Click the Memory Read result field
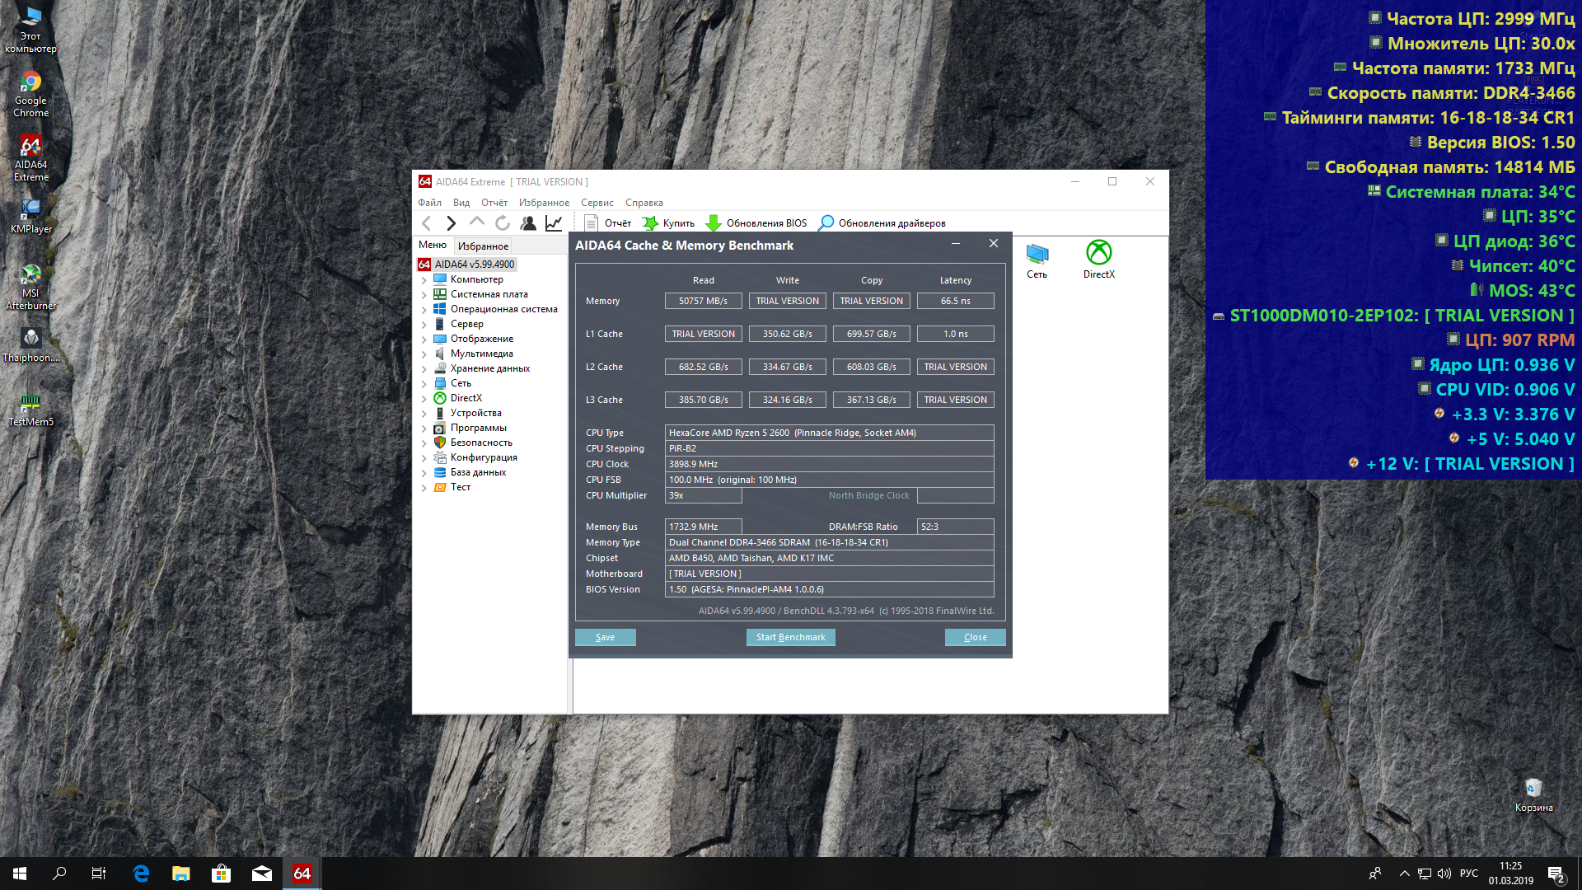The image size is (1582, 890). pos(703,301)
